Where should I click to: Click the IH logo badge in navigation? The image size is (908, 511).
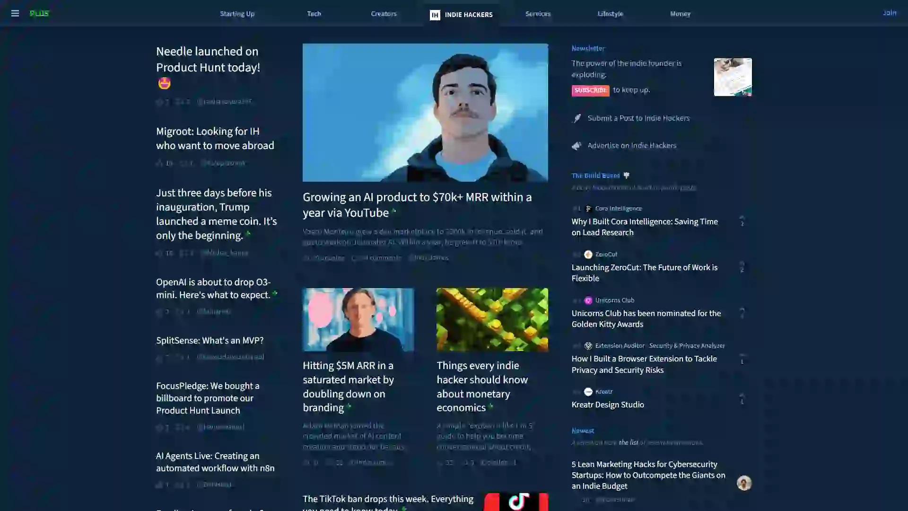point(435,15)
